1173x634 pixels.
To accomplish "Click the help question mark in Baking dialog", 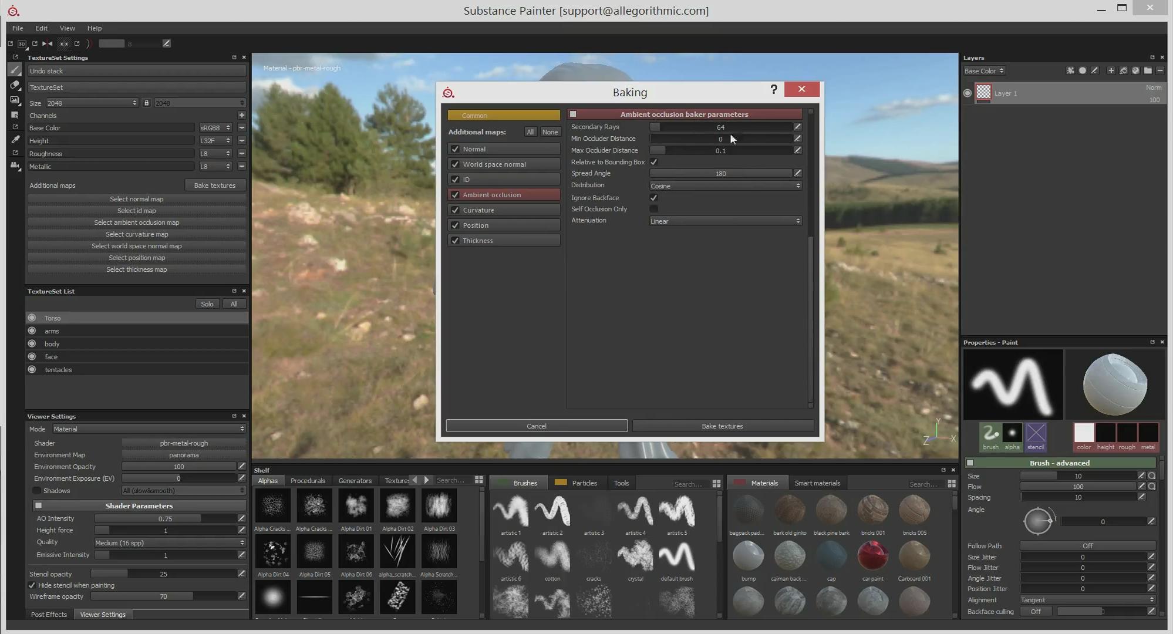I will [x=773, y=89].
